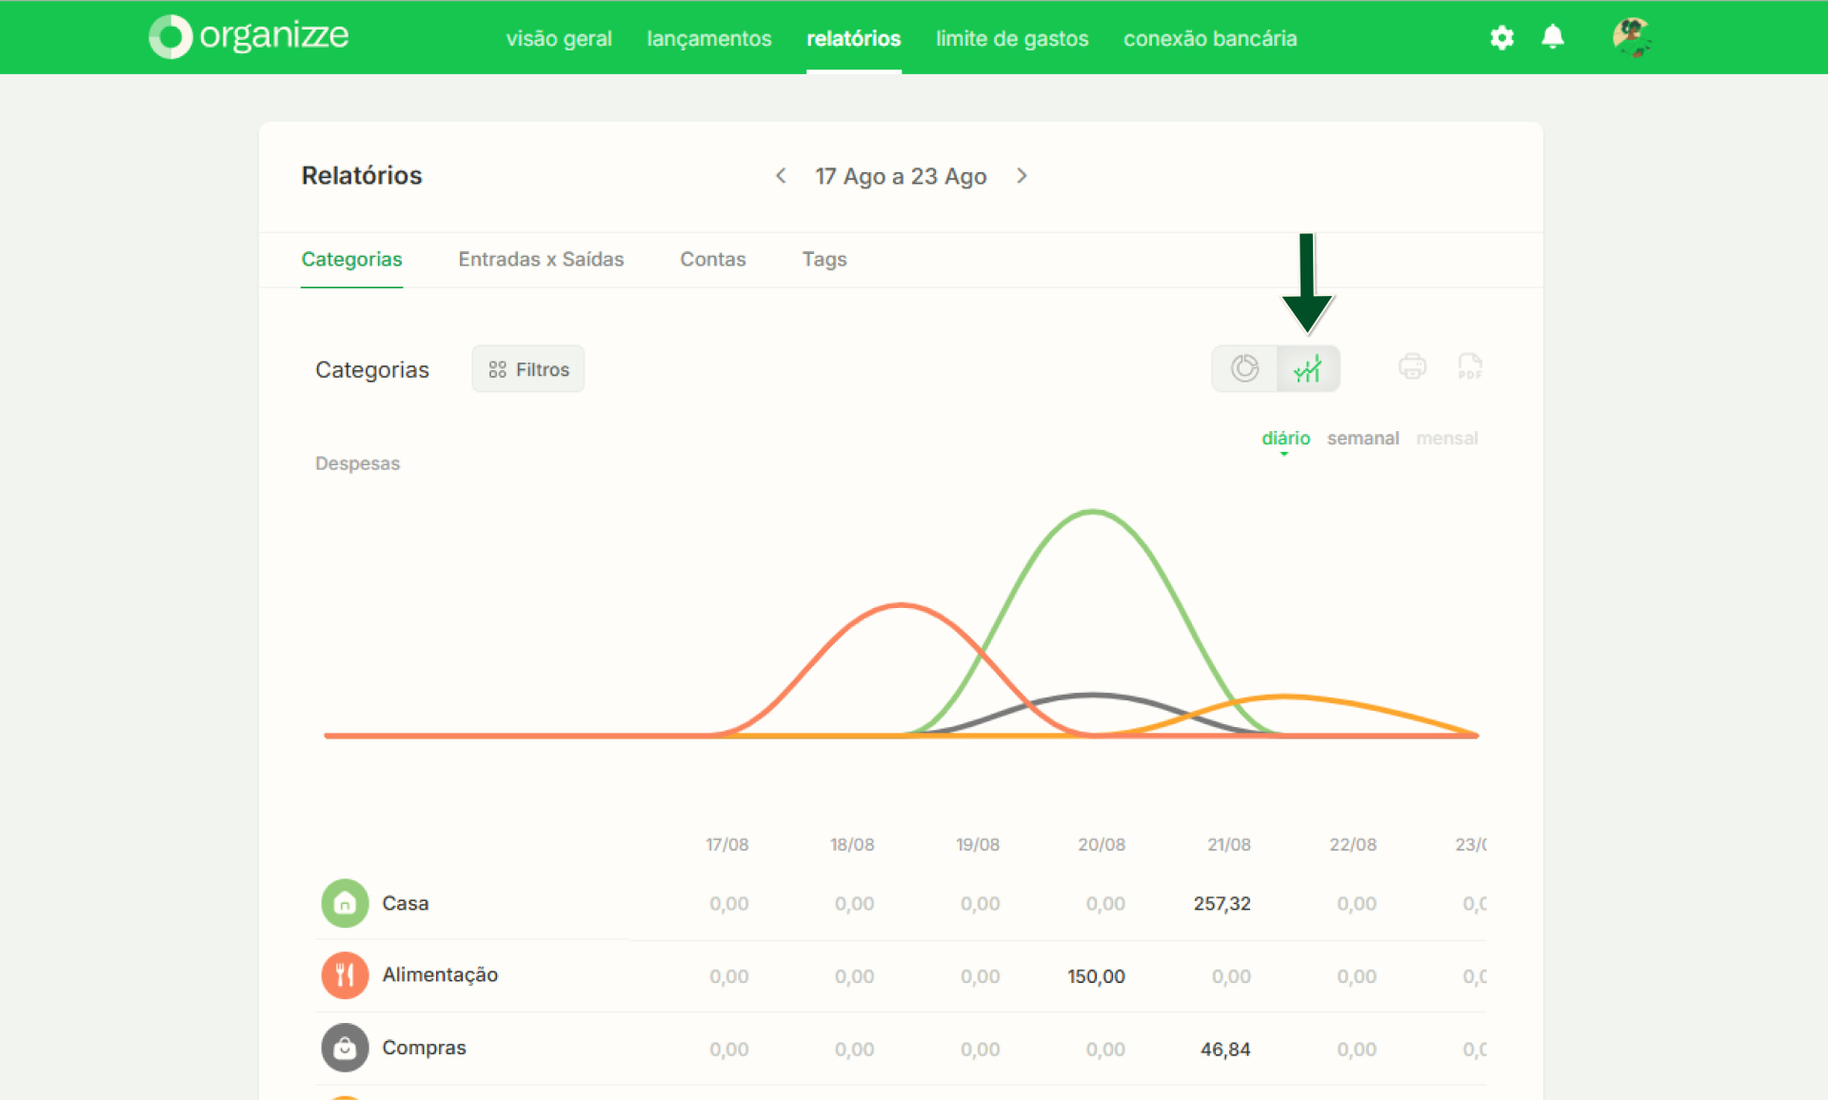Click the Casa category icon
1828x1100 pixels.
click(x=345, y=903)
